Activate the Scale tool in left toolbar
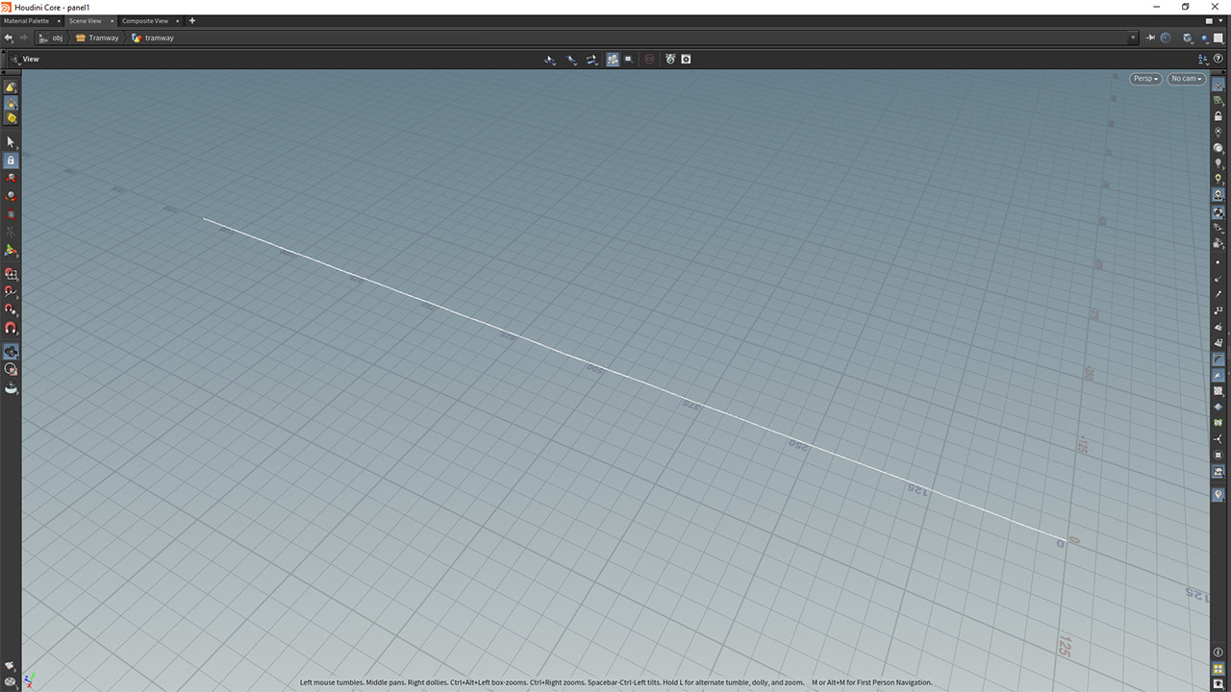Screen dimensions: 1231x692 point(11,214)
